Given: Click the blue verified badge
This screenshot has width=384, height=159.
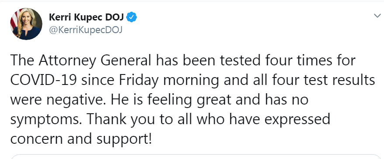Looking at the screenshot, I should [132, 17].
